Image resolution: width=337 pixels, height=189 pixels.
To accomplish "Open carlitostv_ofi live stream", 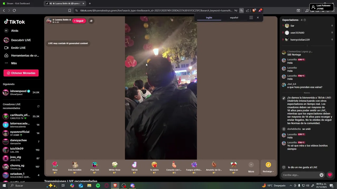I will coord(21,117).
